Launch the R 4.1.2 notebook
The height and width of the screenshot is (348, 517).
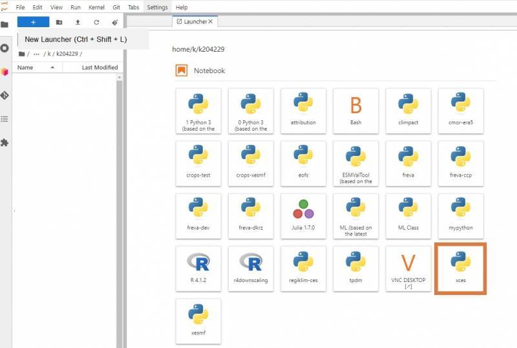[x=198, y=268]
